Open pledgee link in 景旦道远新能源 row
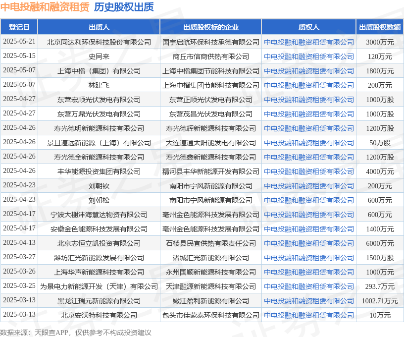Image resolution: width=404 pixels, height=337 pixels. coord(308,143)
